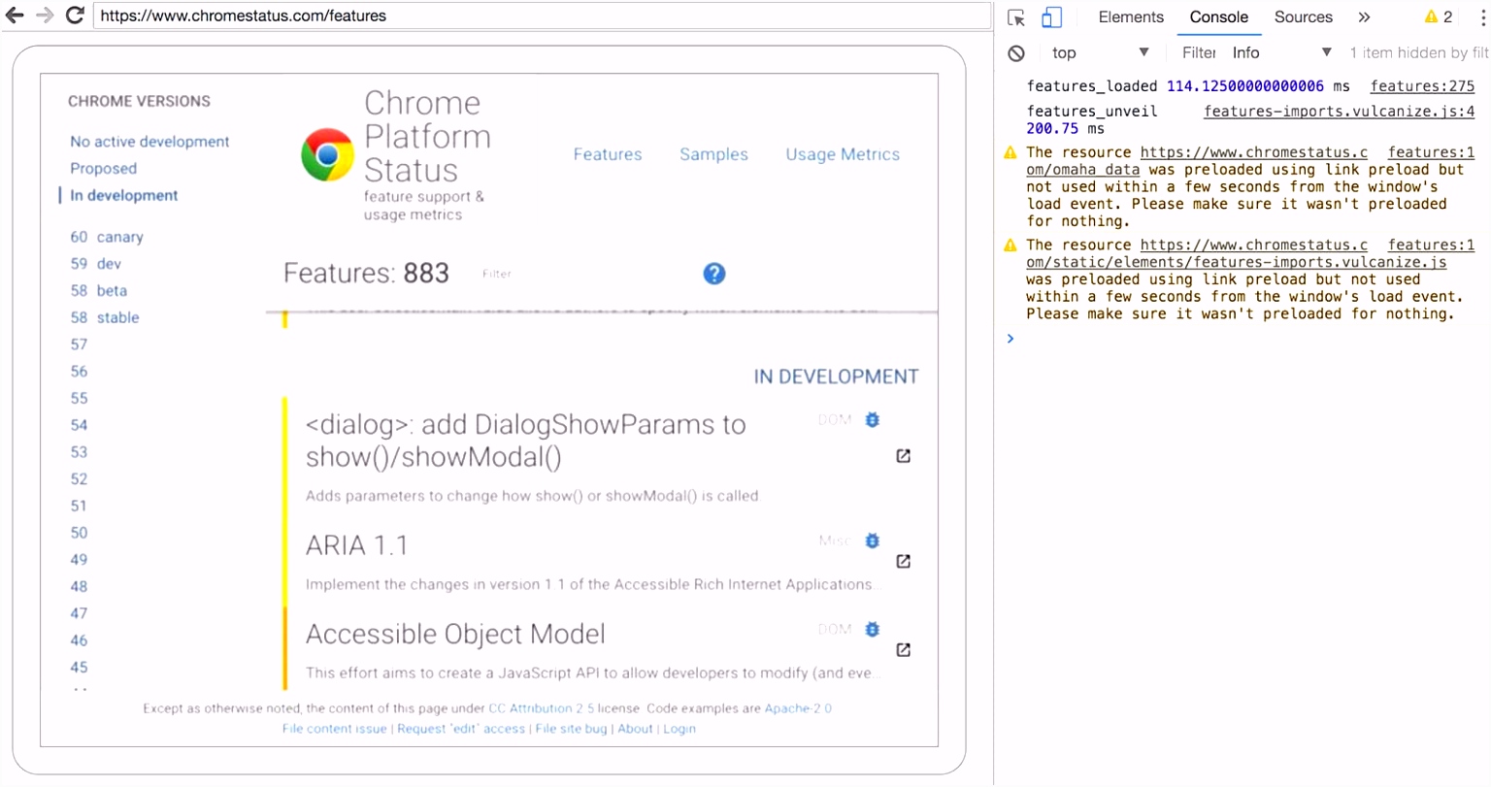Select version 59 dev
This screenshot has width=1491, height=787.
pos(95,264)
